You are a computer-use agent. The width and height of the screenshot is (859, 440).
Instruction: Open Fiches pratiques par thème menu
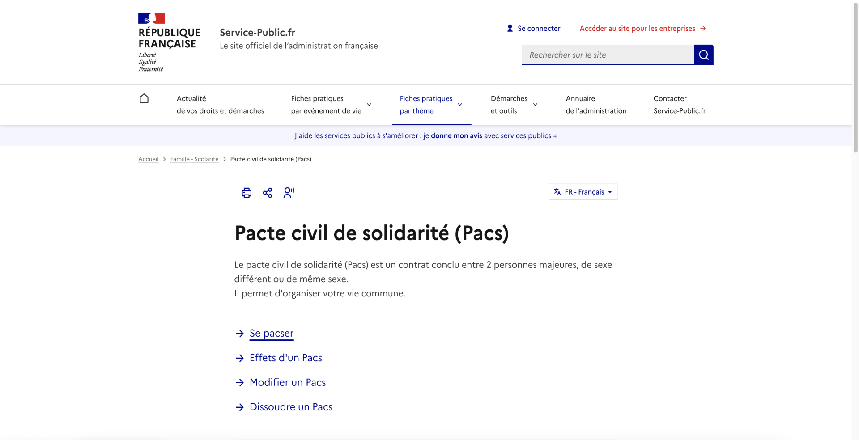(432, 105)
